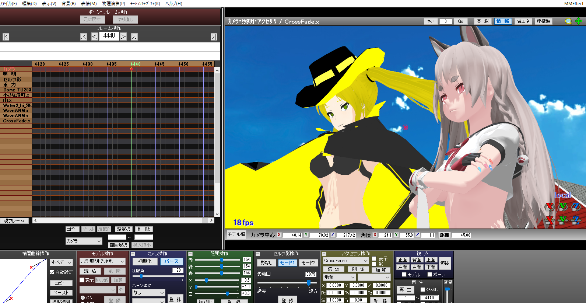The width and height of the screenshot is (586, 303).
Task: Select the red camera keyframe diamond at 4440
Action: [x=131, y=69]
